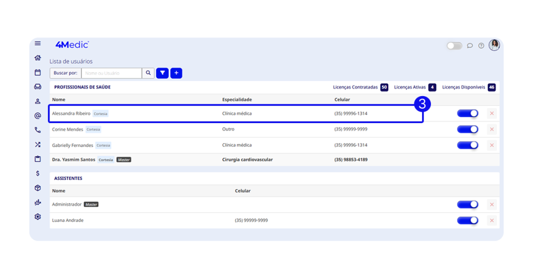Open the settings gear in the sidebar

click(x=37, y=217)
